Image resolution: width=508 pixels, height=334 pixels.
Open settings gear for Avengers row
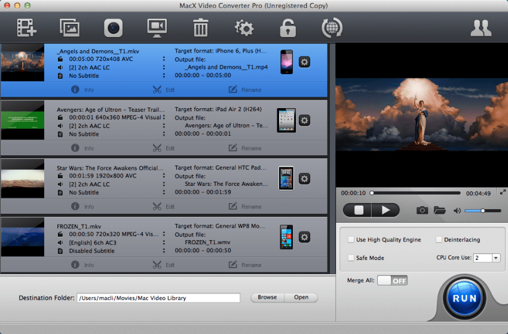304,120
